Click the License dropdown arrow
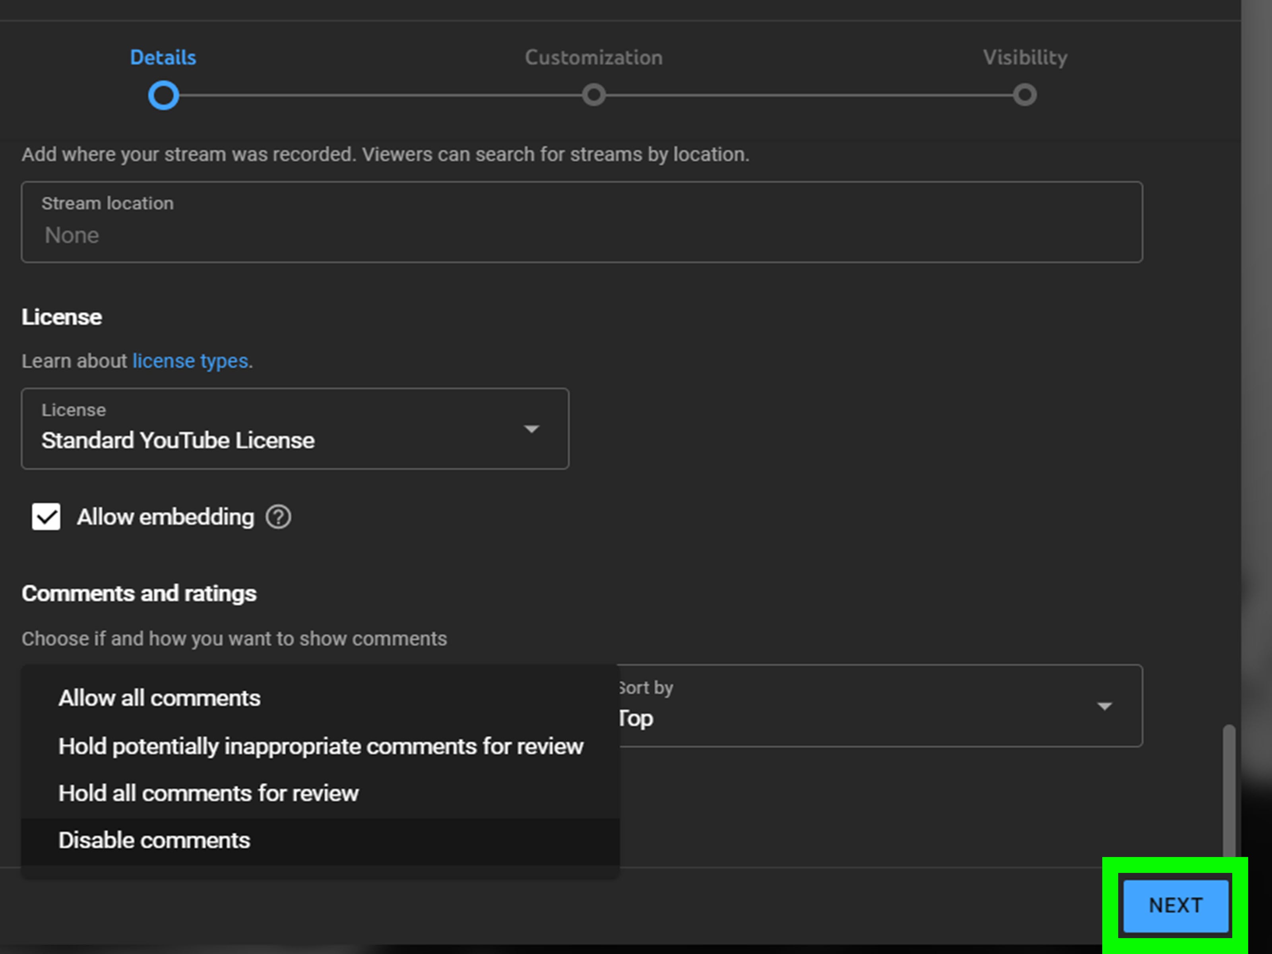The image size is (1272, 954). (x=532, y=429)
